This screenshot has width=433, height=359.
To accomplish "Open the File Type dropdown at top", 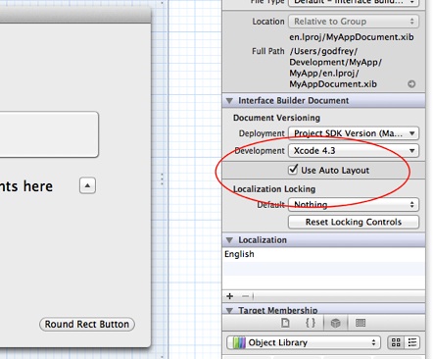I will click(x=354, y=3).
